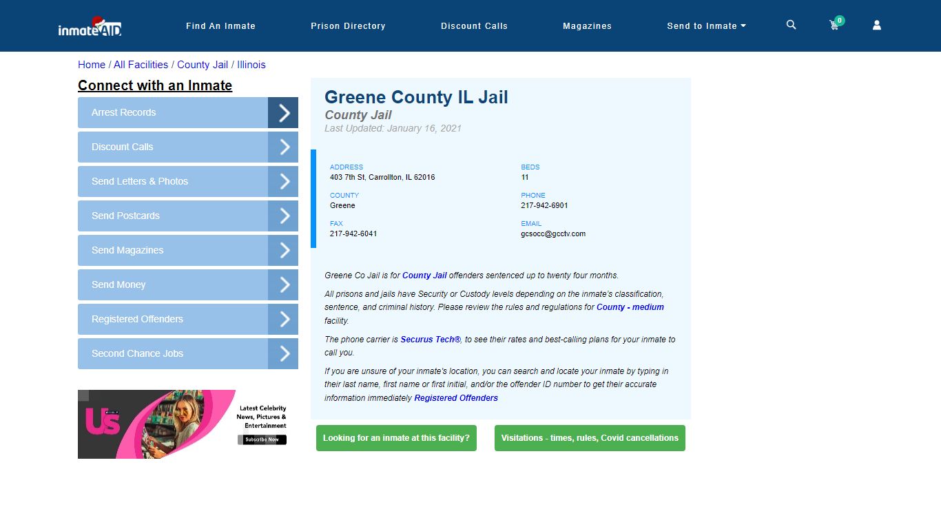Viewport: 941px width, 529px height.
Task: Open the user account icon
Action: tap(877, 25)
